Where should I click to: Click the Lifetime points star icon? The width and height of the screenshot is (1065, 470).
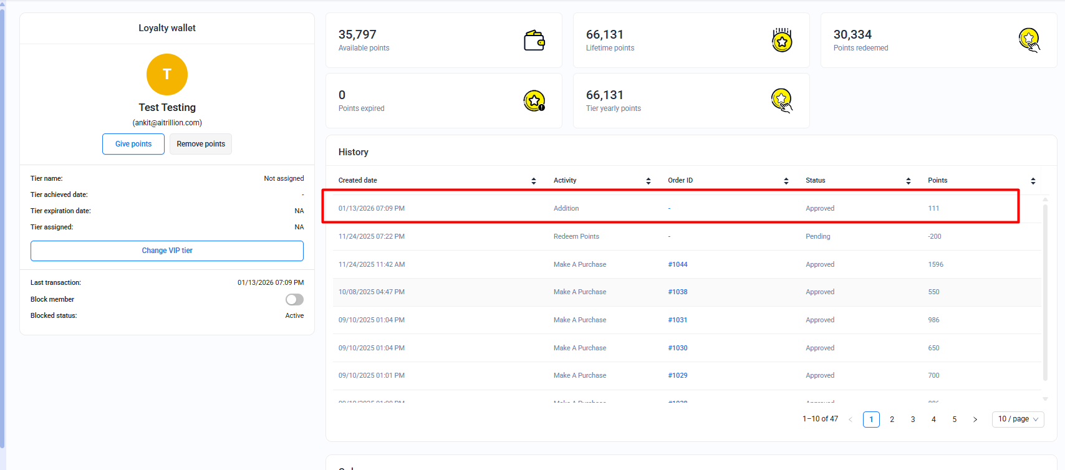pos(781,41)
